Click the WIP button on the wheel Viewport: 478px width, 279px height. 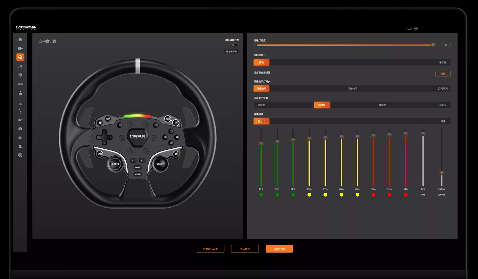tap(108, 119)
